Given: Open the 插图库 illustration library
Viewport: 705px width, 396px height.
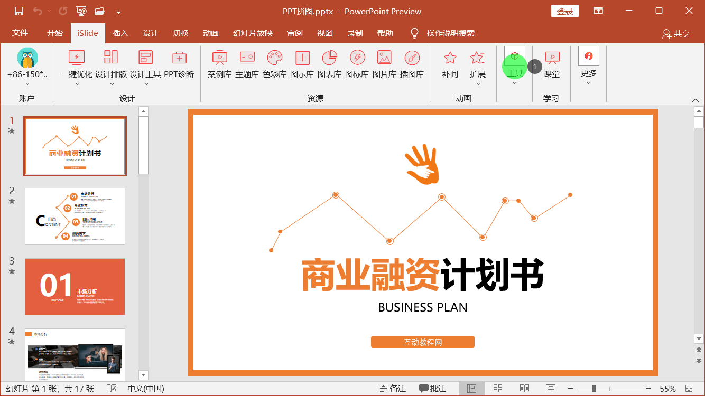Looking at the screenshot, I should coord(412,63).
